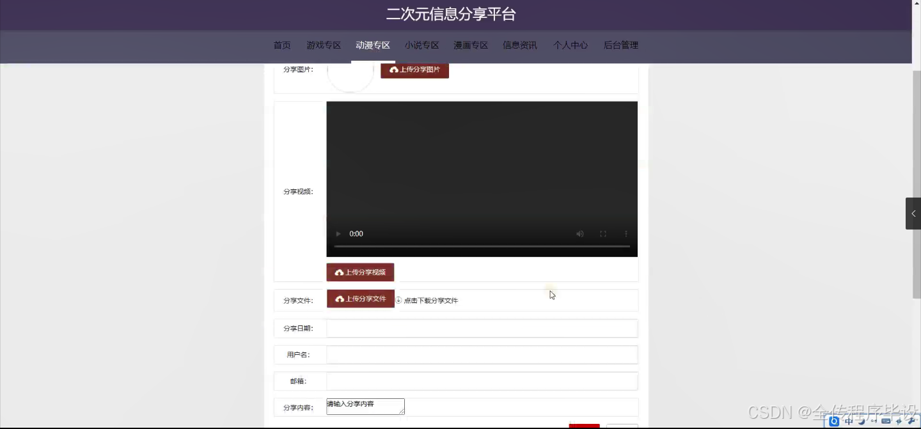Viewport: 921px width, 429px height.
Task: Click the 二次元信息分享平台 site title
Action: tap(451, 14)
